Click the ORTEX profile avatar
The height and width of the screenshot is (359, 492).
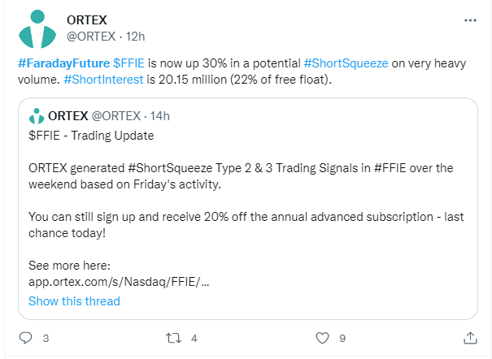pos(37,28)
